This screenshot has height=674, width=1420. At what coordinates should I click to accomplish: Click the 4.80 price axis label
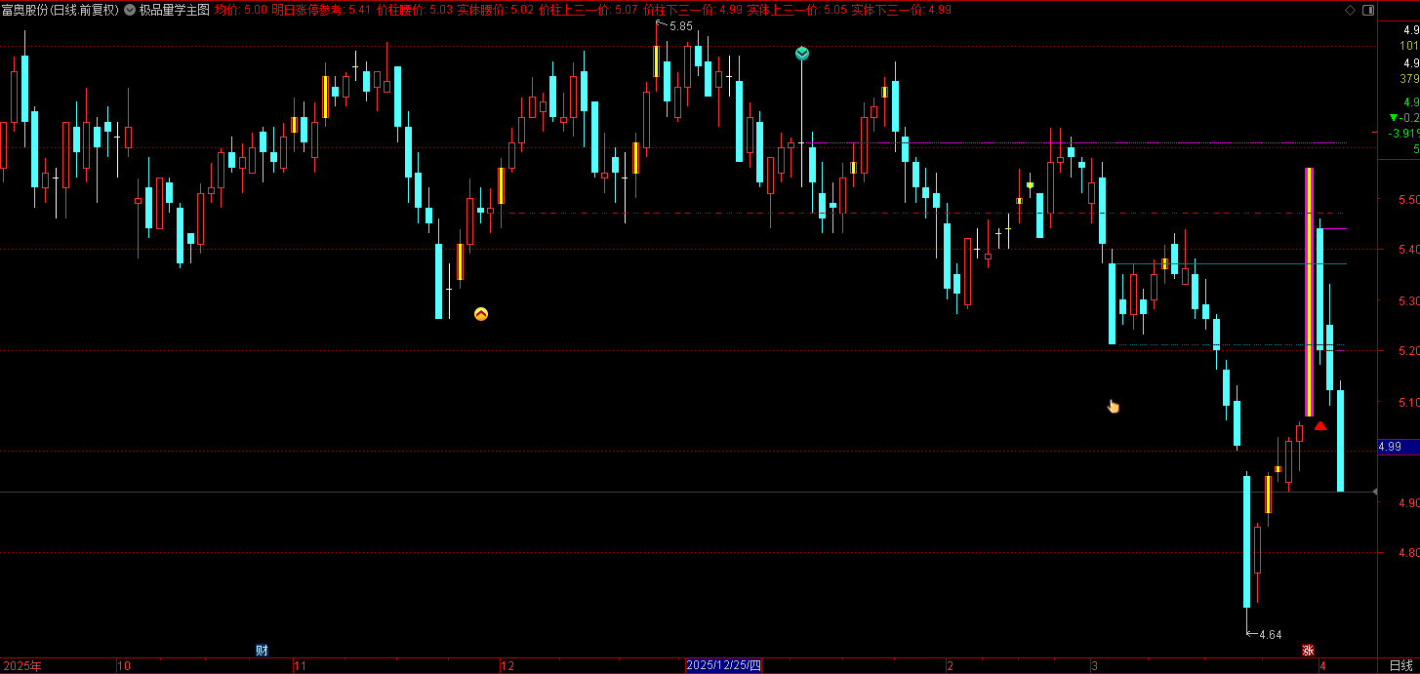(1408, 552)
